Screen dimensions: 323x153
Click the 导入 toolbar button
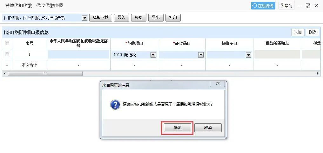click(x=122, y=18)
